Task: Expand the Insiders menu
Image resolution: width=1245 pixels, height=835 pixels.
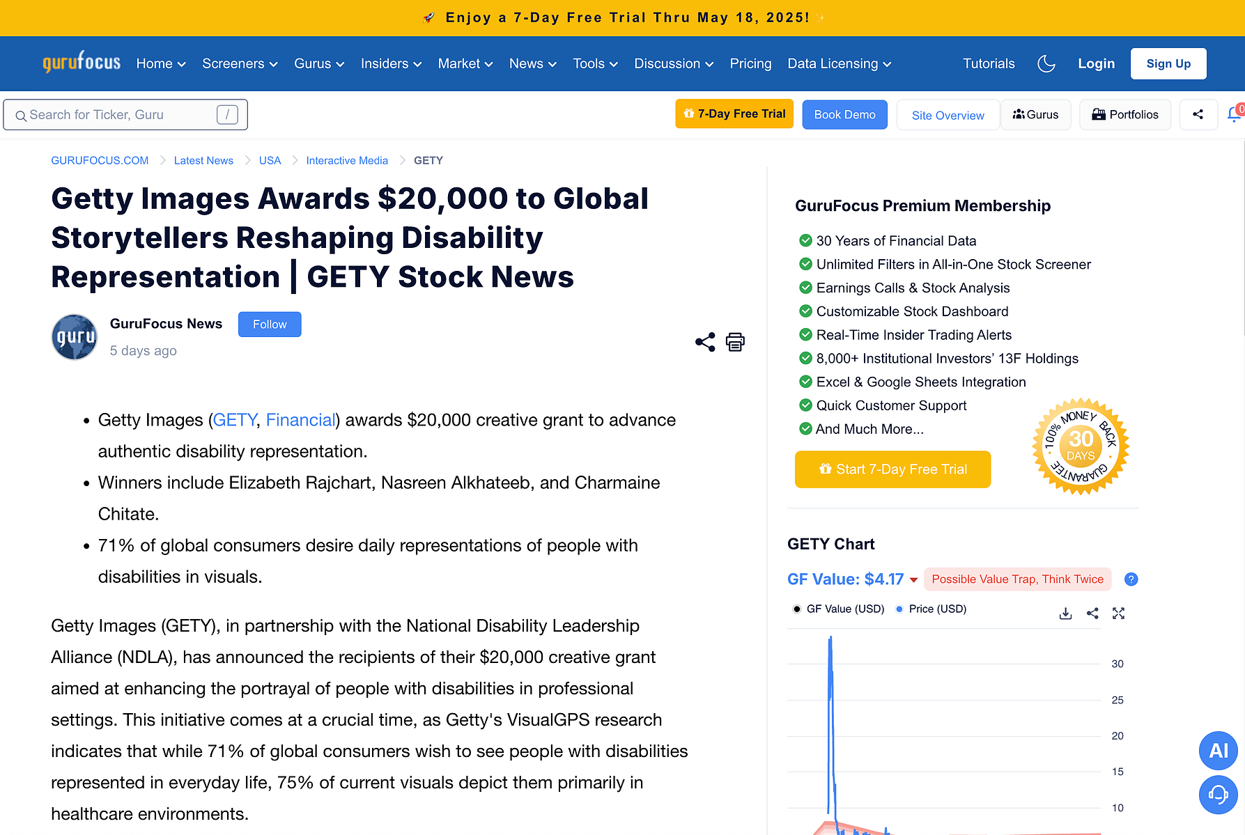Action: pyautogui.click(x=391, y=63)
